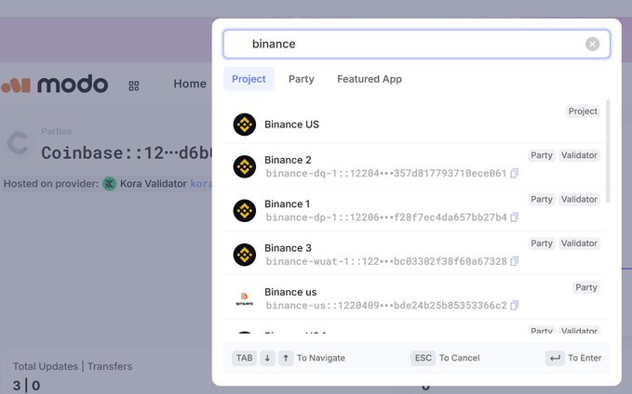
Task: Click the Binance 3 logo icon
Action: point(244,255)
